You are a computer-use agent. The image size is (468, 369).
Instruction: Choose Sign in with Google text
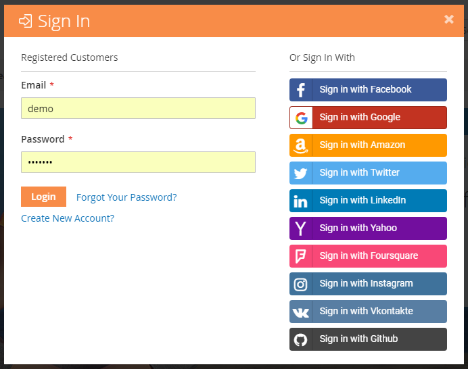pos(360,118)
